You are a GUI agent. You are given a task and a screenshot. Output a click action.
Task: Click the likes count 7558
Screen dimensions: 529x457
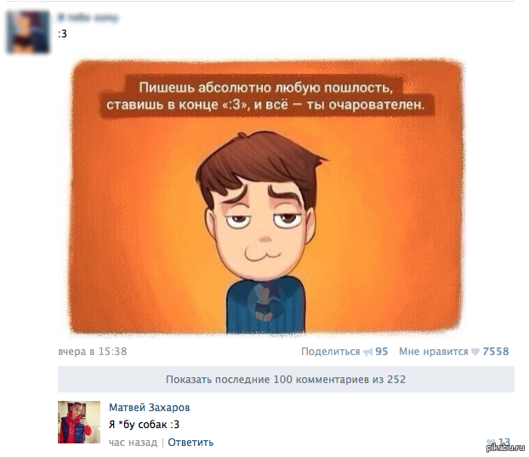coord(496,352)
